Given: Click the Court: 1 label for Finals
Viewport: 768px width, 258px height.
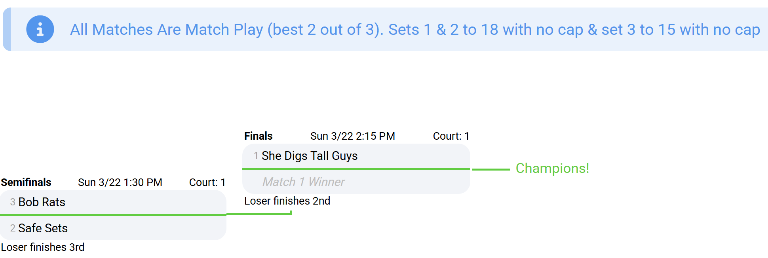Looking at the screenshot, I should coord(451,136).
